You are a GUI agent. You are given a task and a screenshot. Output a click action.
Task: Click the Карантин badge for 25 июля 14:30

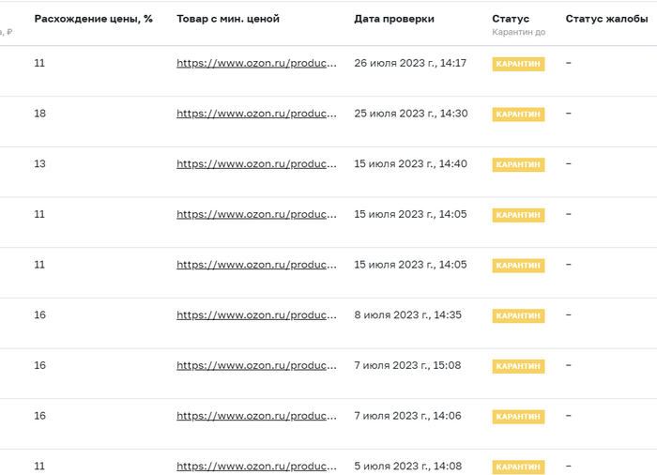point(518,115)
